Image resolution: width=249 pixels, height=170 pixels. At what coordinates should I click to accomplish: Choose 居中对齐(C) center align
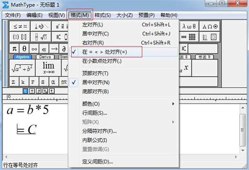point(123,34)
